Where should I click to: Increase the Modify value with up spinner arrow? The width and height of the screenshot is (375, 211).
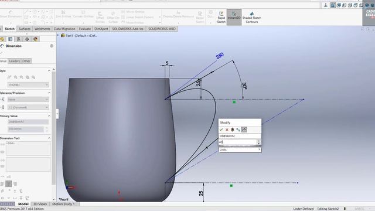pyautogui.click(x=258, y=141)
